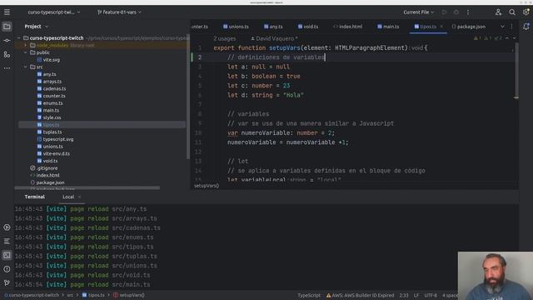Open the Commit tool window icon
Viewport: 533px width, 300px height.
tap(7, 40)
